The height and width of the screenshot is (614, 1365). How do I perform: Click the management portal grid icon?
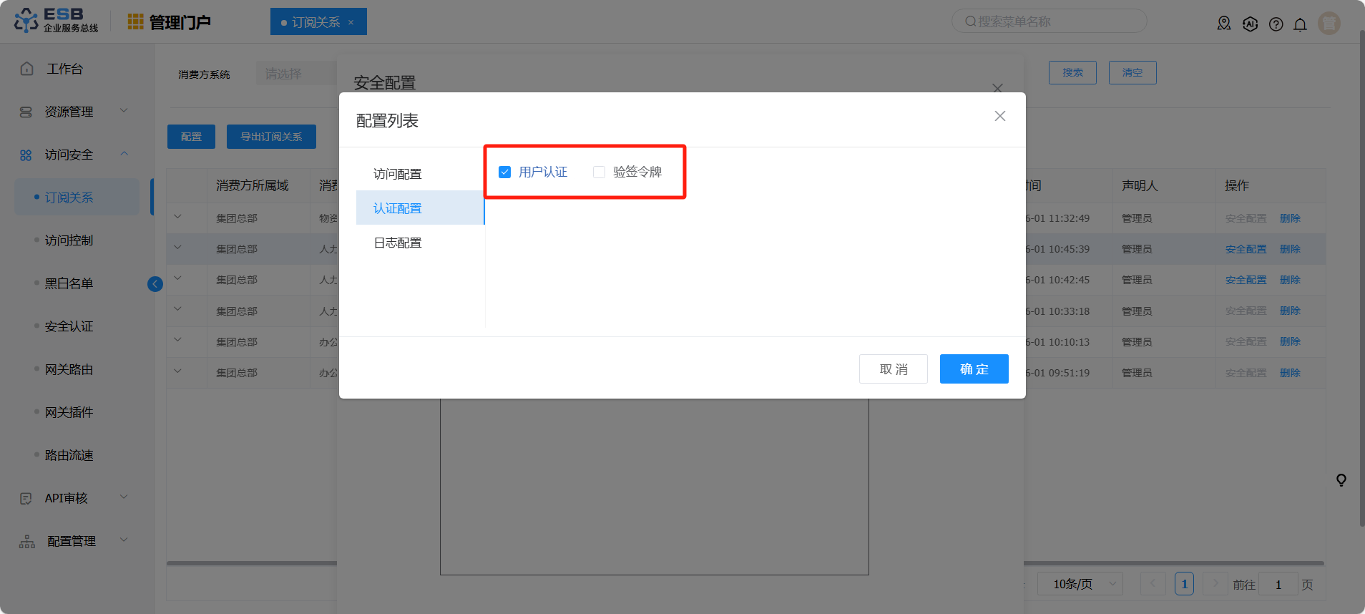pyautogui.click(x=135, y=22)
